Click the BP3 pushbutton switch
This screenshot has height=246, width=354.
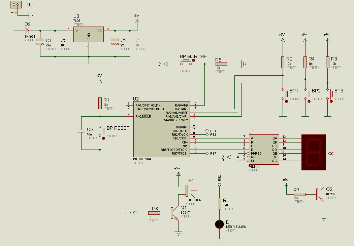pos(329,94)
